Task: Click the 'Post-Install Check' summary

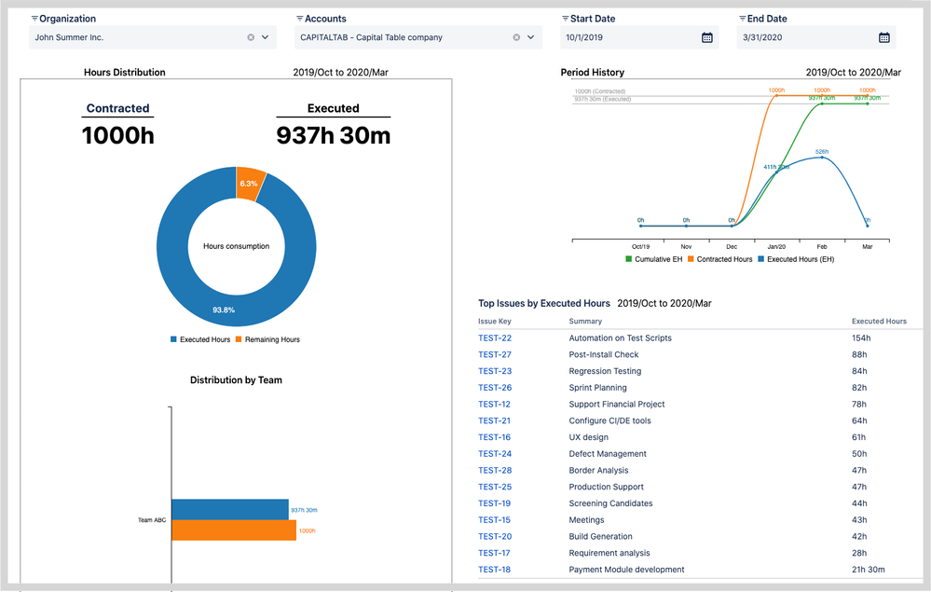Action: click(x=604, y=354)
